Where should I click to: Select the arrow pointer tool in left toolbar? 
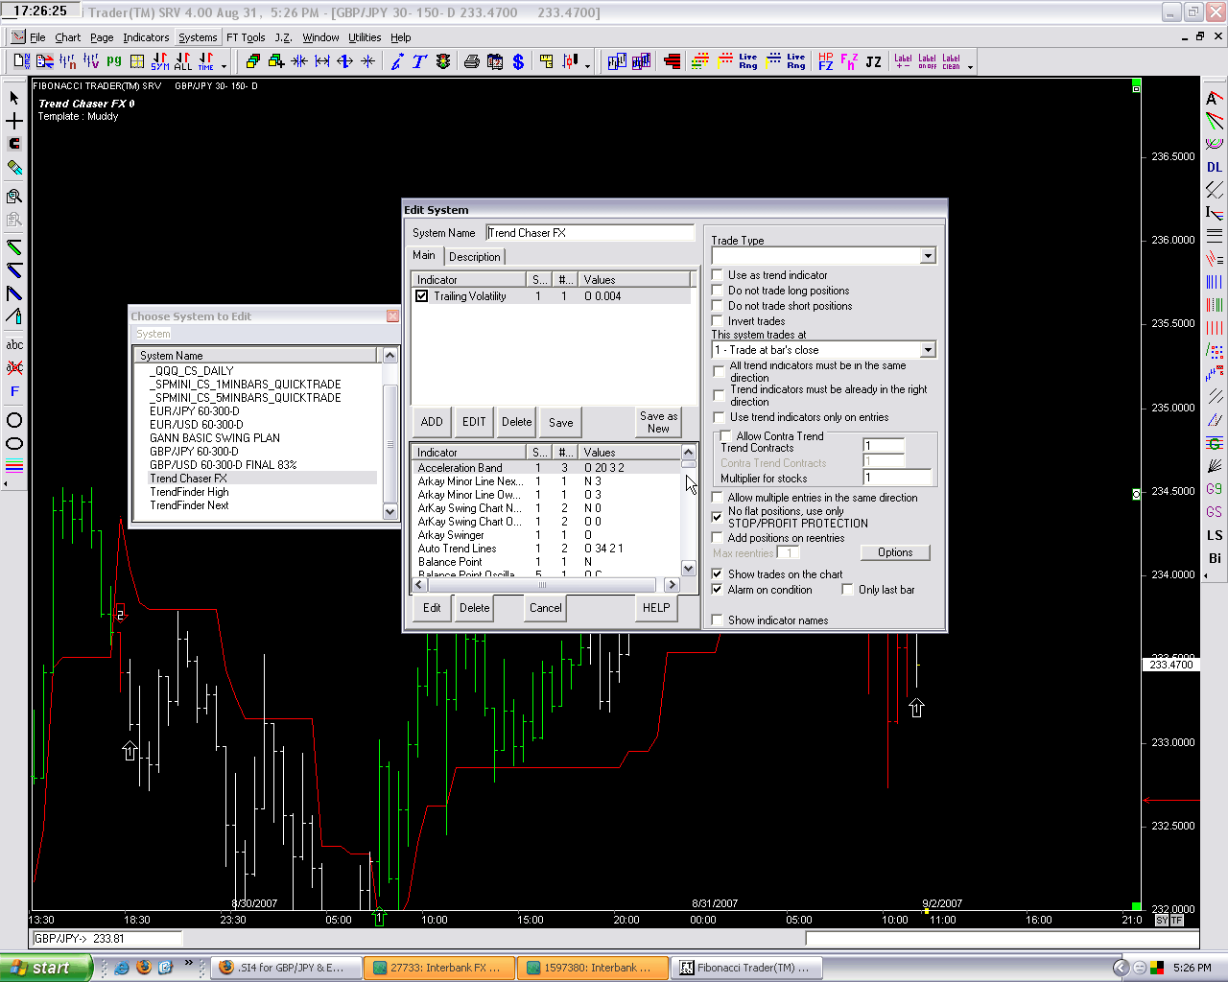(x=14, y=98)
